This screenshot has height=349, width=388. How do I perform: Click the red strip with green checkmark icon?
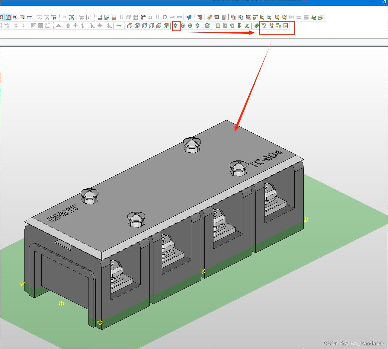200,17
